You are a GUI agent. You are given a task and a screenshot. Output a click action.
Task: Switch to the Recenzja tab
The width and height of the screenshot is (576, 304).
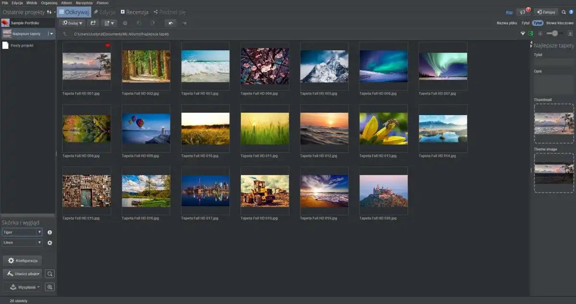134,12
